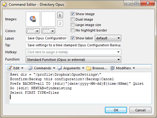This screenshot has height=118, width=157.
Task: Click the Directory Opus title bar icon
Action: coord(5,5)
